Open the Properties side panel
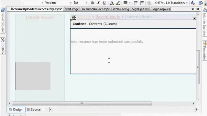This screenshot has width=207, height=116. coord(204,51)
